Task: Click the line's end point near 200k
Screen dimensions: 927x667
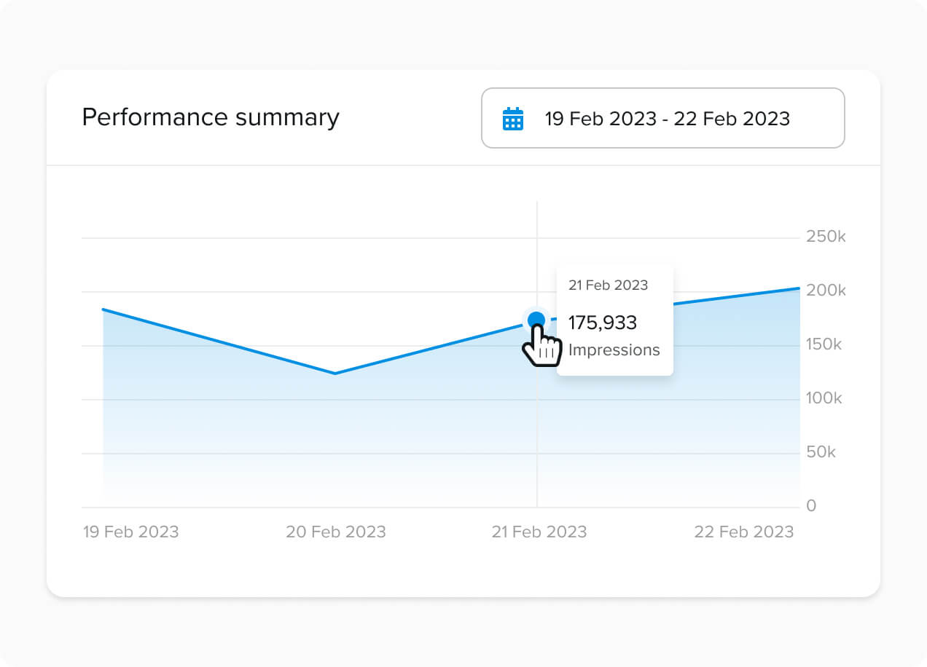Action: [799, 289]
